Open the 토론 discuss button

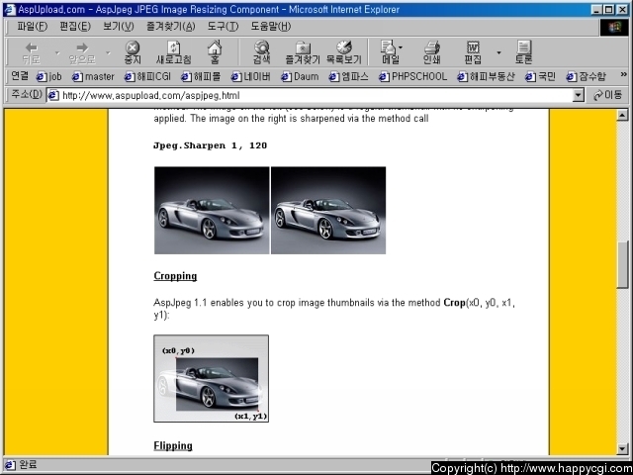[523, 52]
